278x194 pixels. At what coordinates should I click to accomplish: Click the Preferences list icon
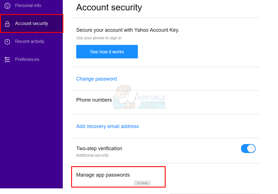pyautogui.click(x=7, y=60)
